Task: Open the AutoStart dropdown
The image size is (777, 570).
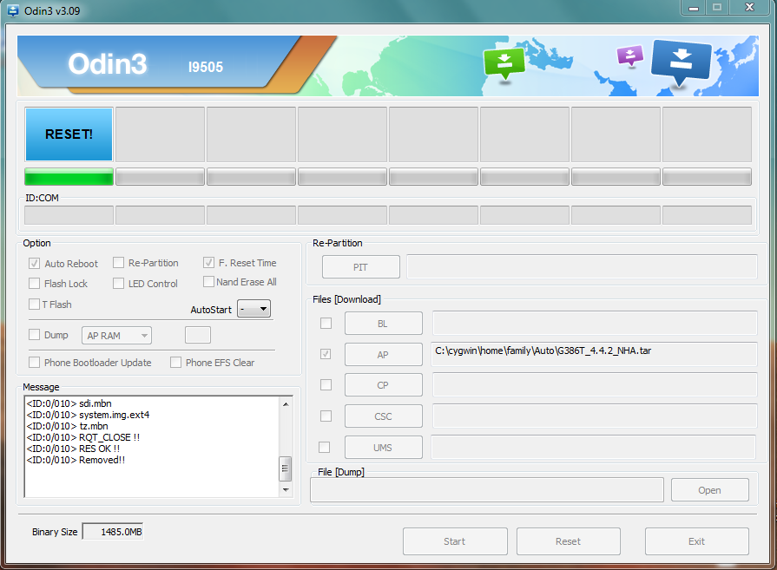Action: click(254, 309)
